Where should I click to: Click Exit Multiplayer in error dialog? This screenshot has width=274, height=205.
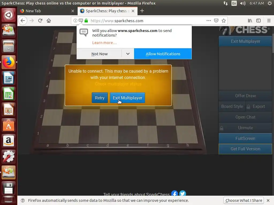[127, 98]
